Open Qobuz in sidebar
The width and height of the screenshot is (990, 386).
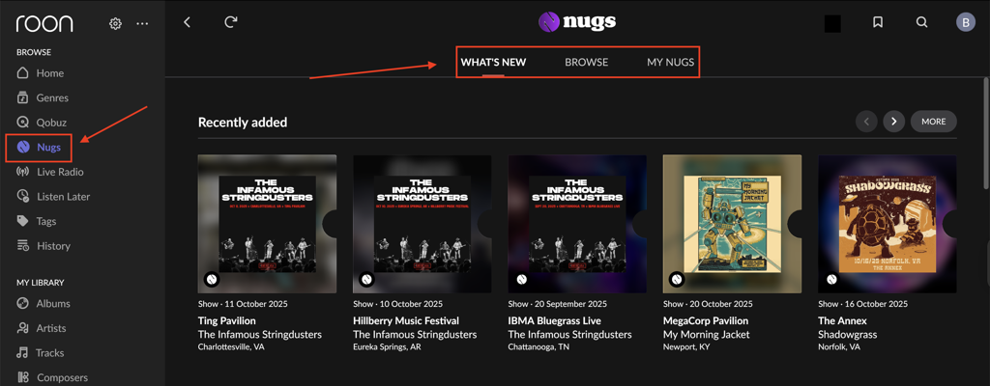tap(50, 123)
